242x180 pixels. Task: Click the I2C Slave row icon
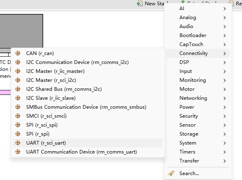coord(18,98)
